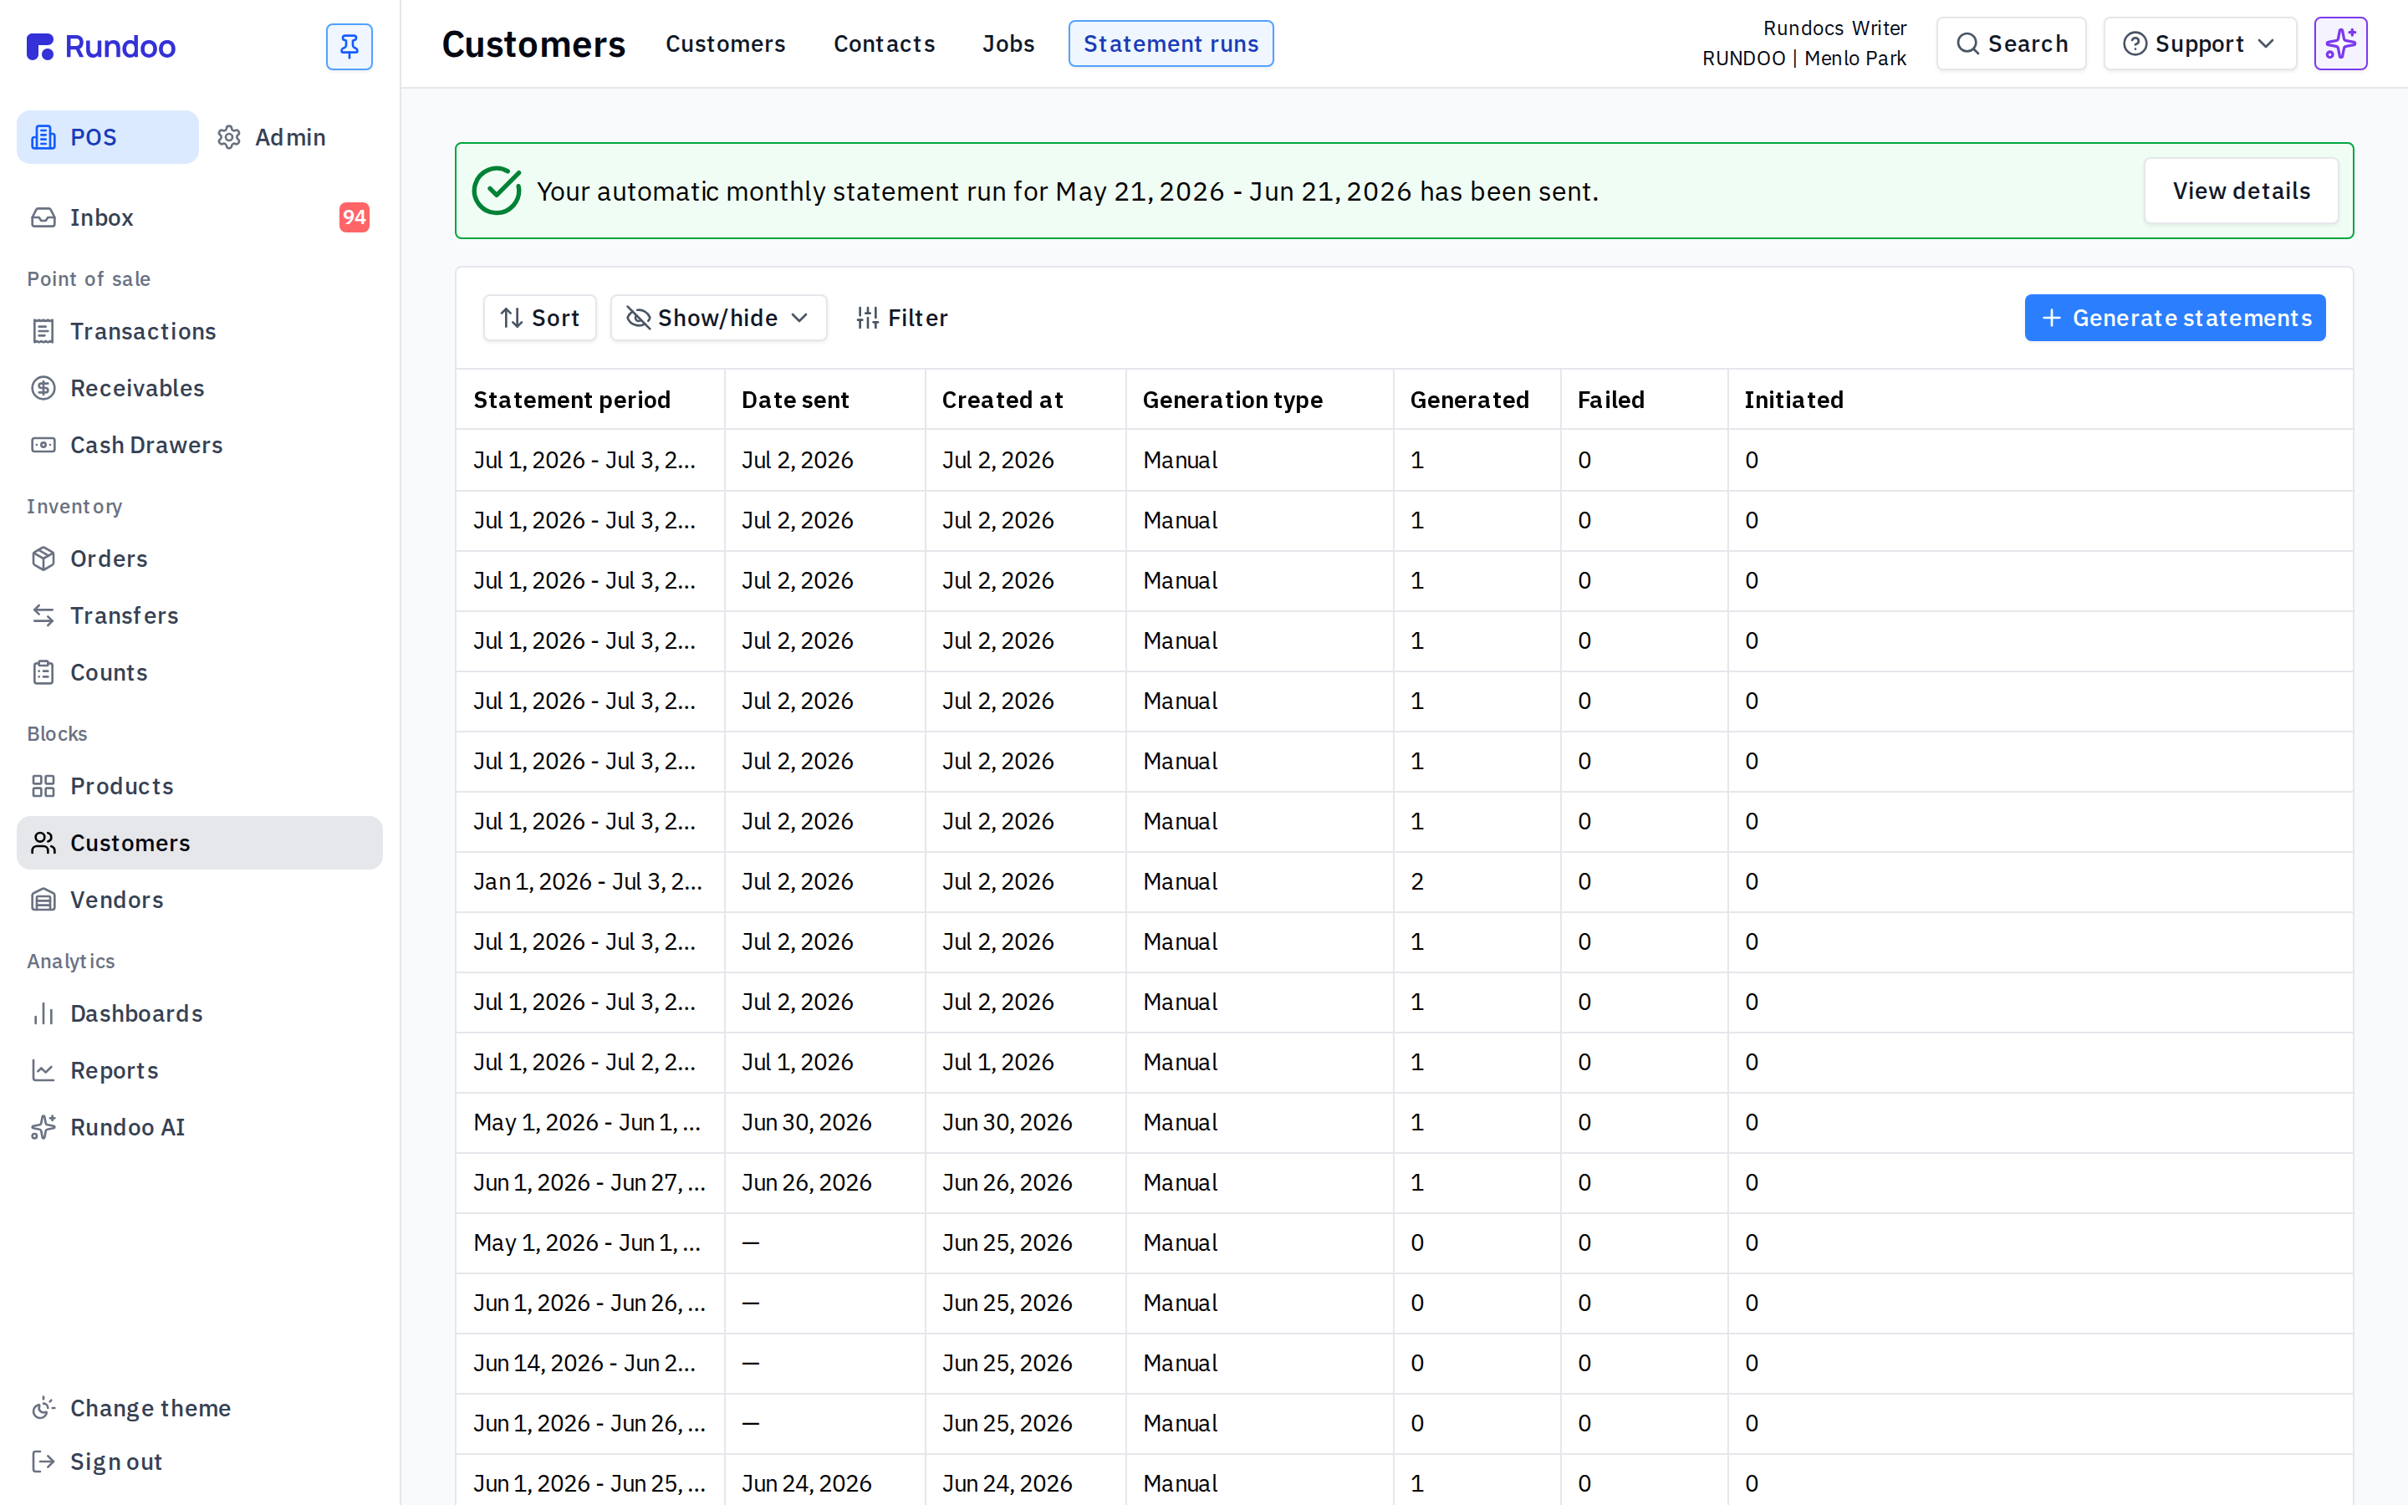The height and width of the screenshot is (1505, 2408).
Task: Toggle the sidebar pin icon
Action: coord(349,47)
